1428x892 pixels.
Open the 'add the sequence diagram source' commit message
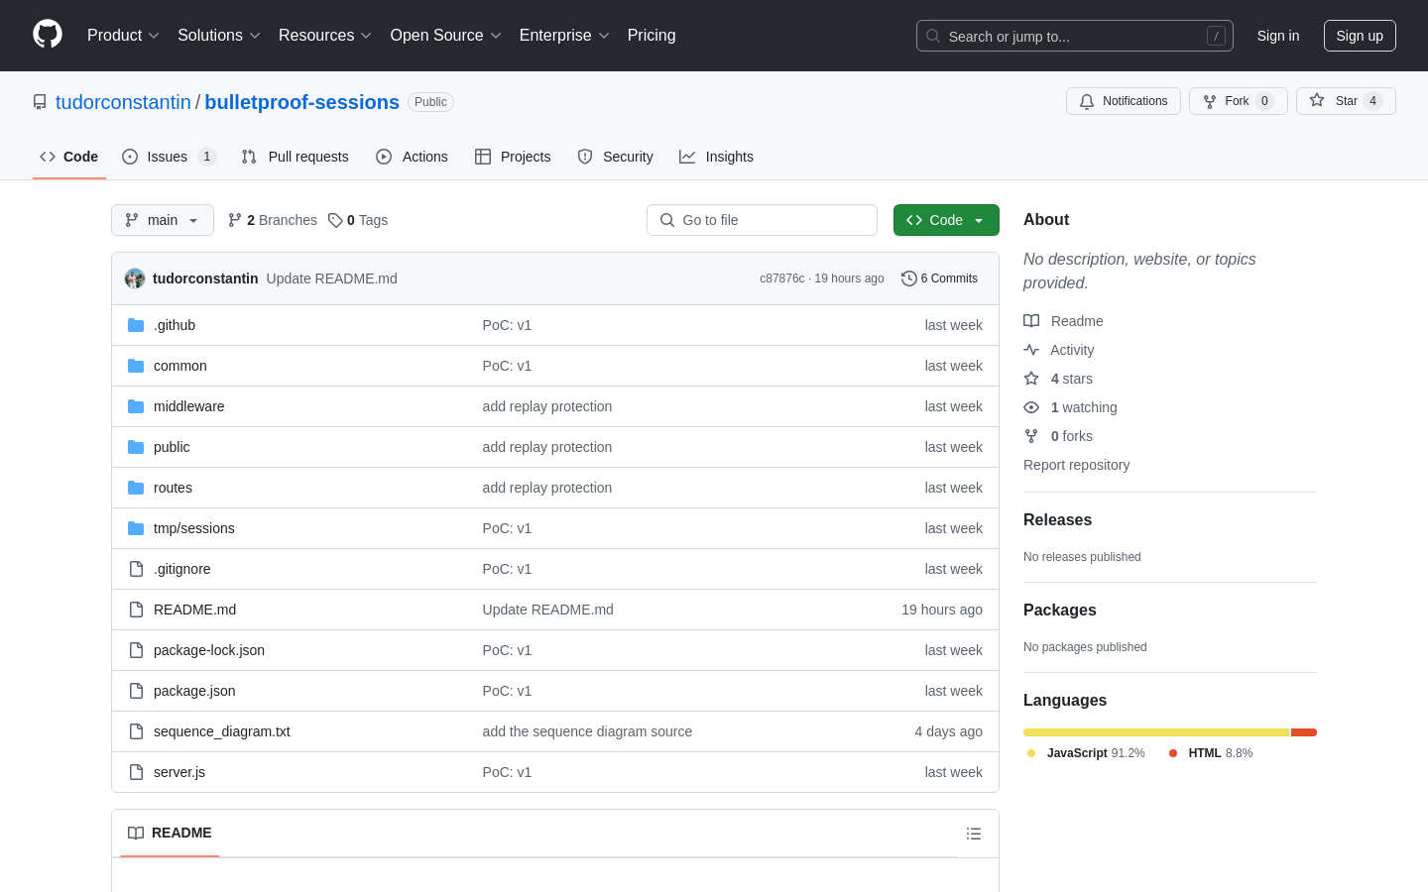click(587, 731)
